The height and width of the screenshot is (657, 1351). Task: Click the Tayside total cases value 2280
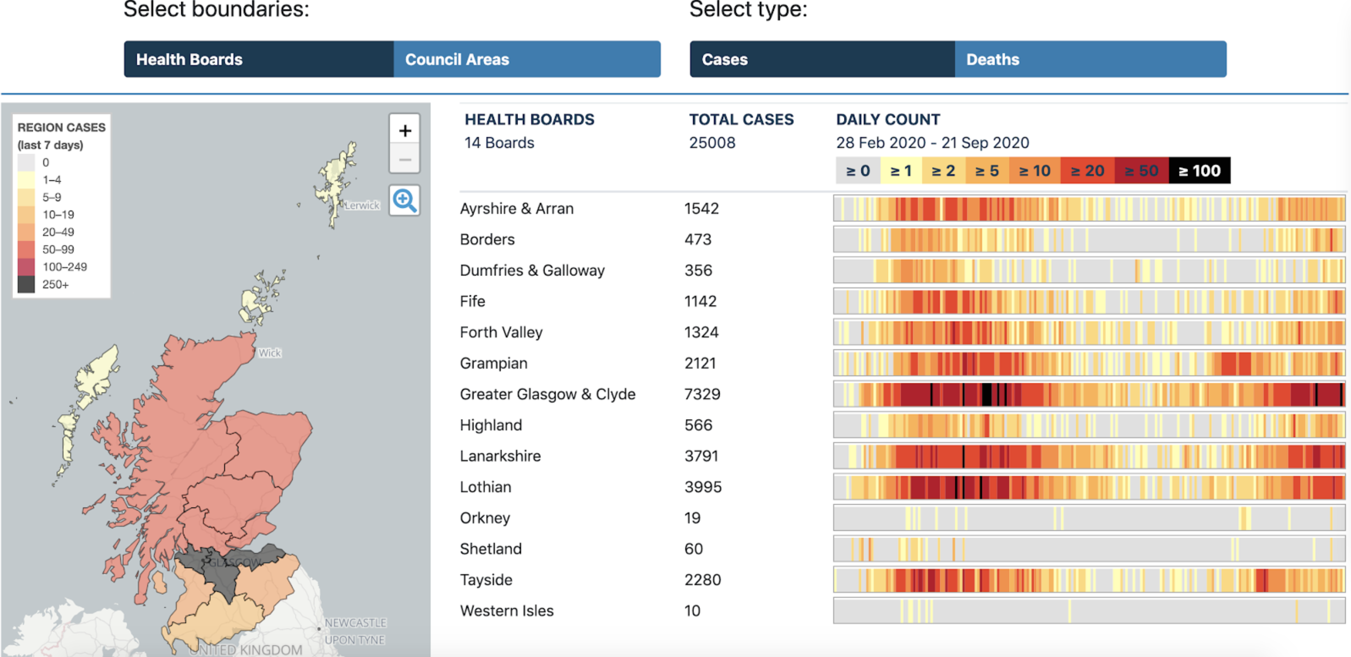[702, 579]
